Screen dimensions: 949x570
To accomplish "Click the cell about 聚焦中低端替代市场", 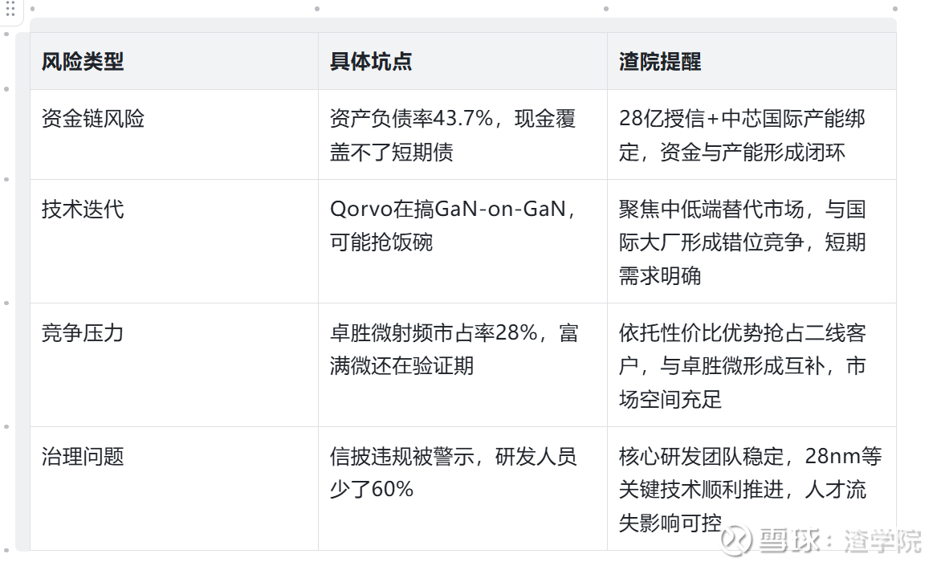I will 742,242.
